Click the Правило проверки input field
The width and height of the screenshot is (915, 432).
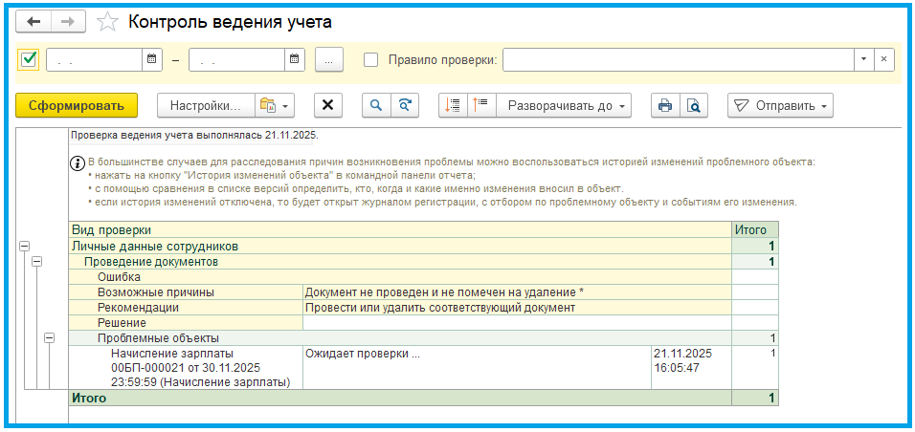(x=678, y=59)
